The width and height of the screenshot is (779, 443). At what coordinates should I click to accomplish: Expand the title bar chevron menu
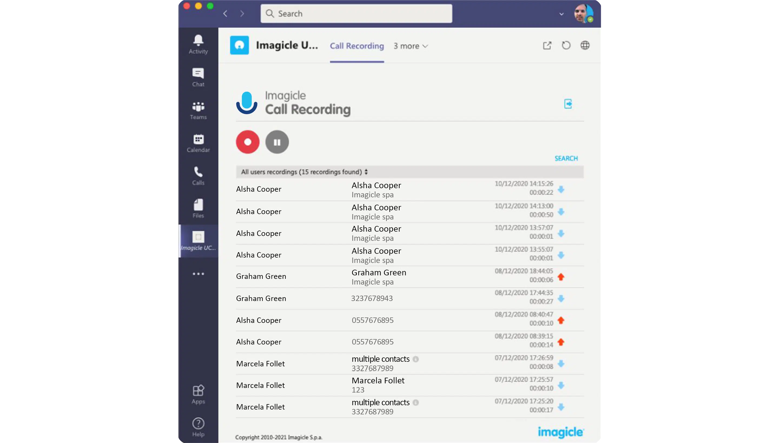(x=561, y=14)
